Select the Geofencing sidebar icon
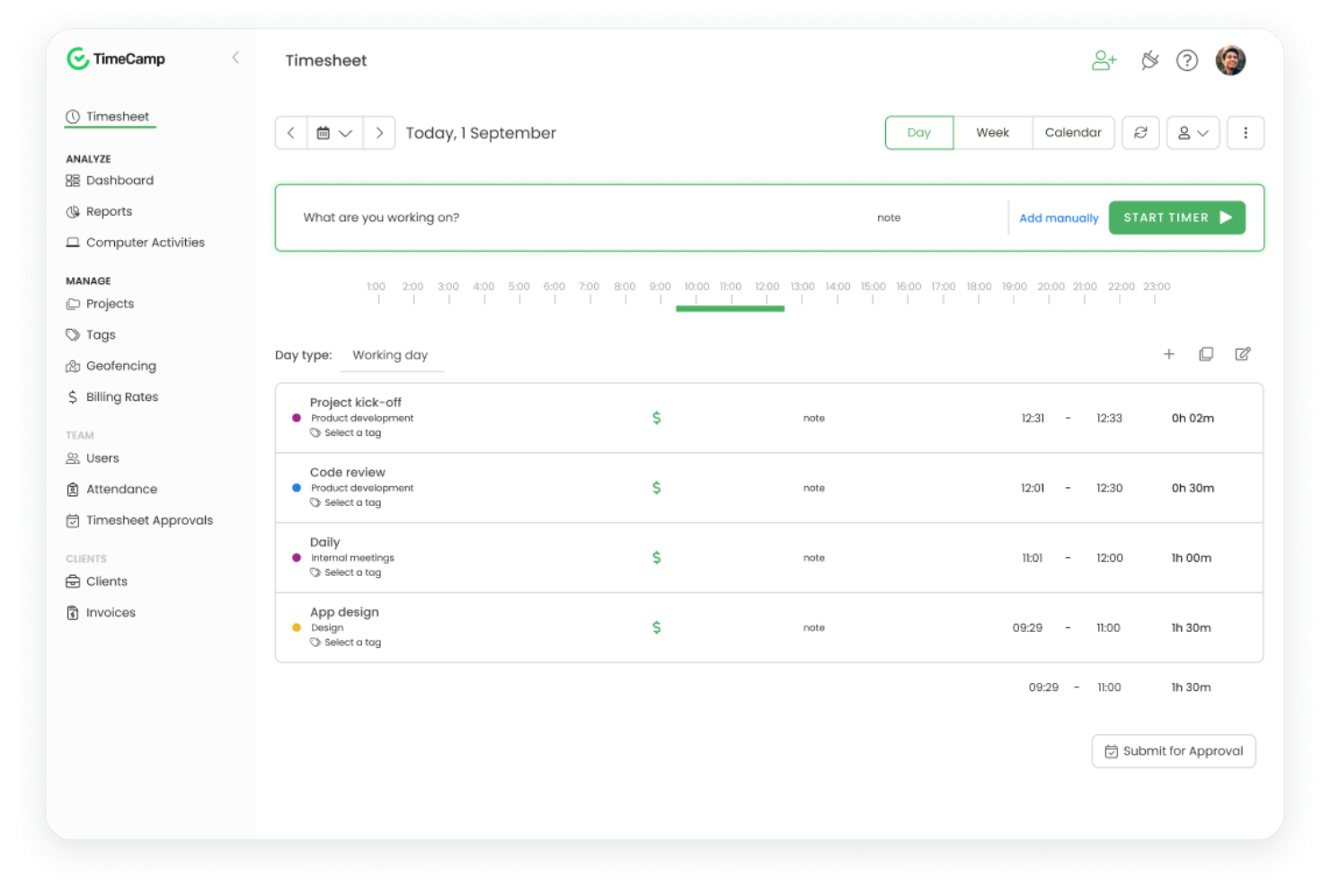 coord(74,366)
